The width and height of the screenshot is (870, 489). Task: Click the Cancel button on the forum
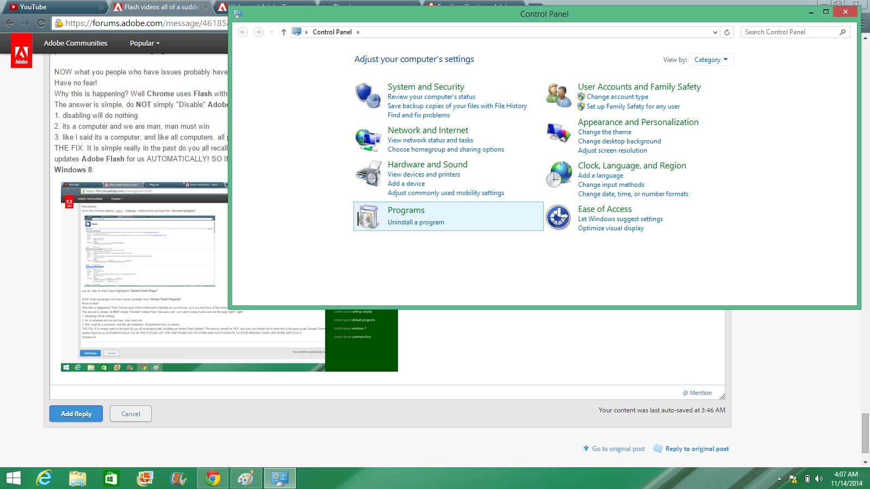[130, 413]
